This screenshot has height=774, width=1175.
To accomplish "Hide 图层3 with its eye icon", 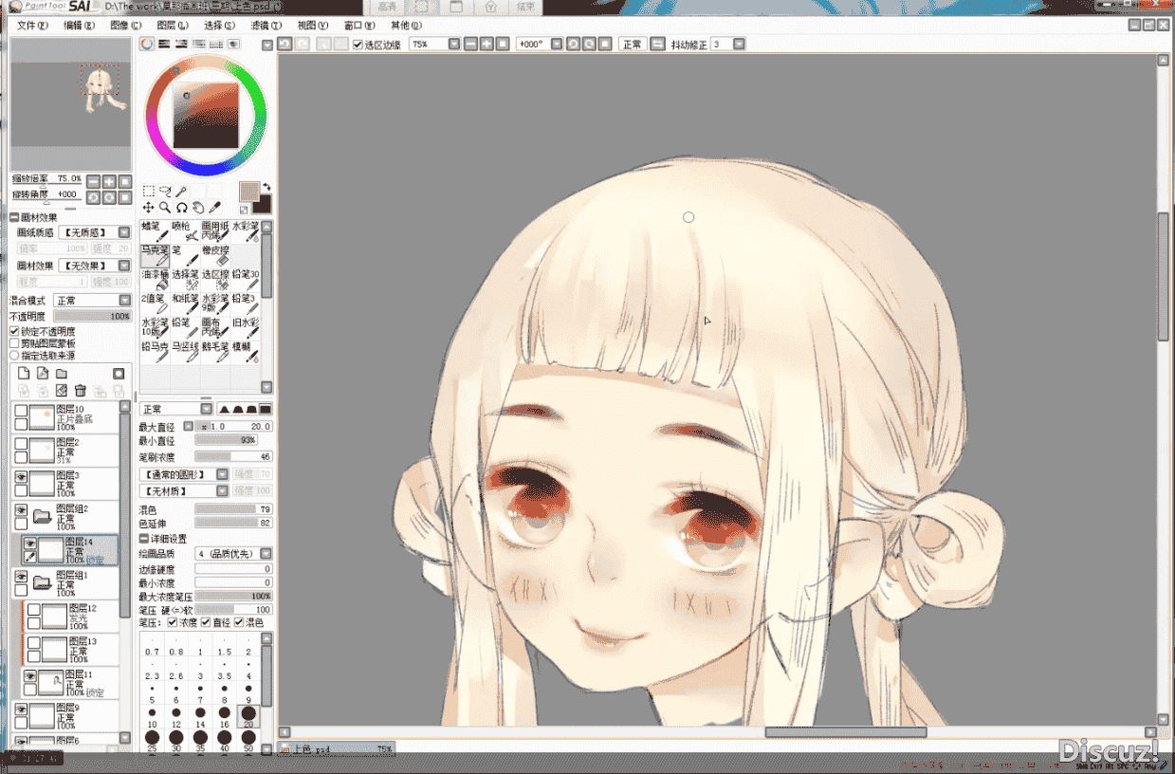I will pos(21,476).
